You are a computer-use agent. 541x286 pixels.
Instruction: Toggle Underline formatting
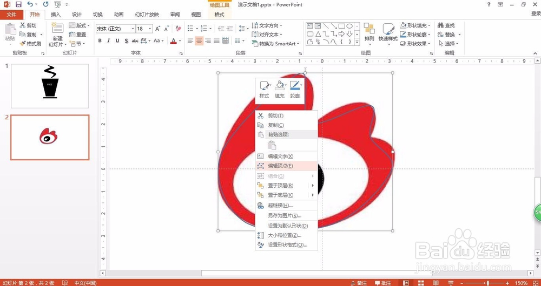[x=117, y=40]
